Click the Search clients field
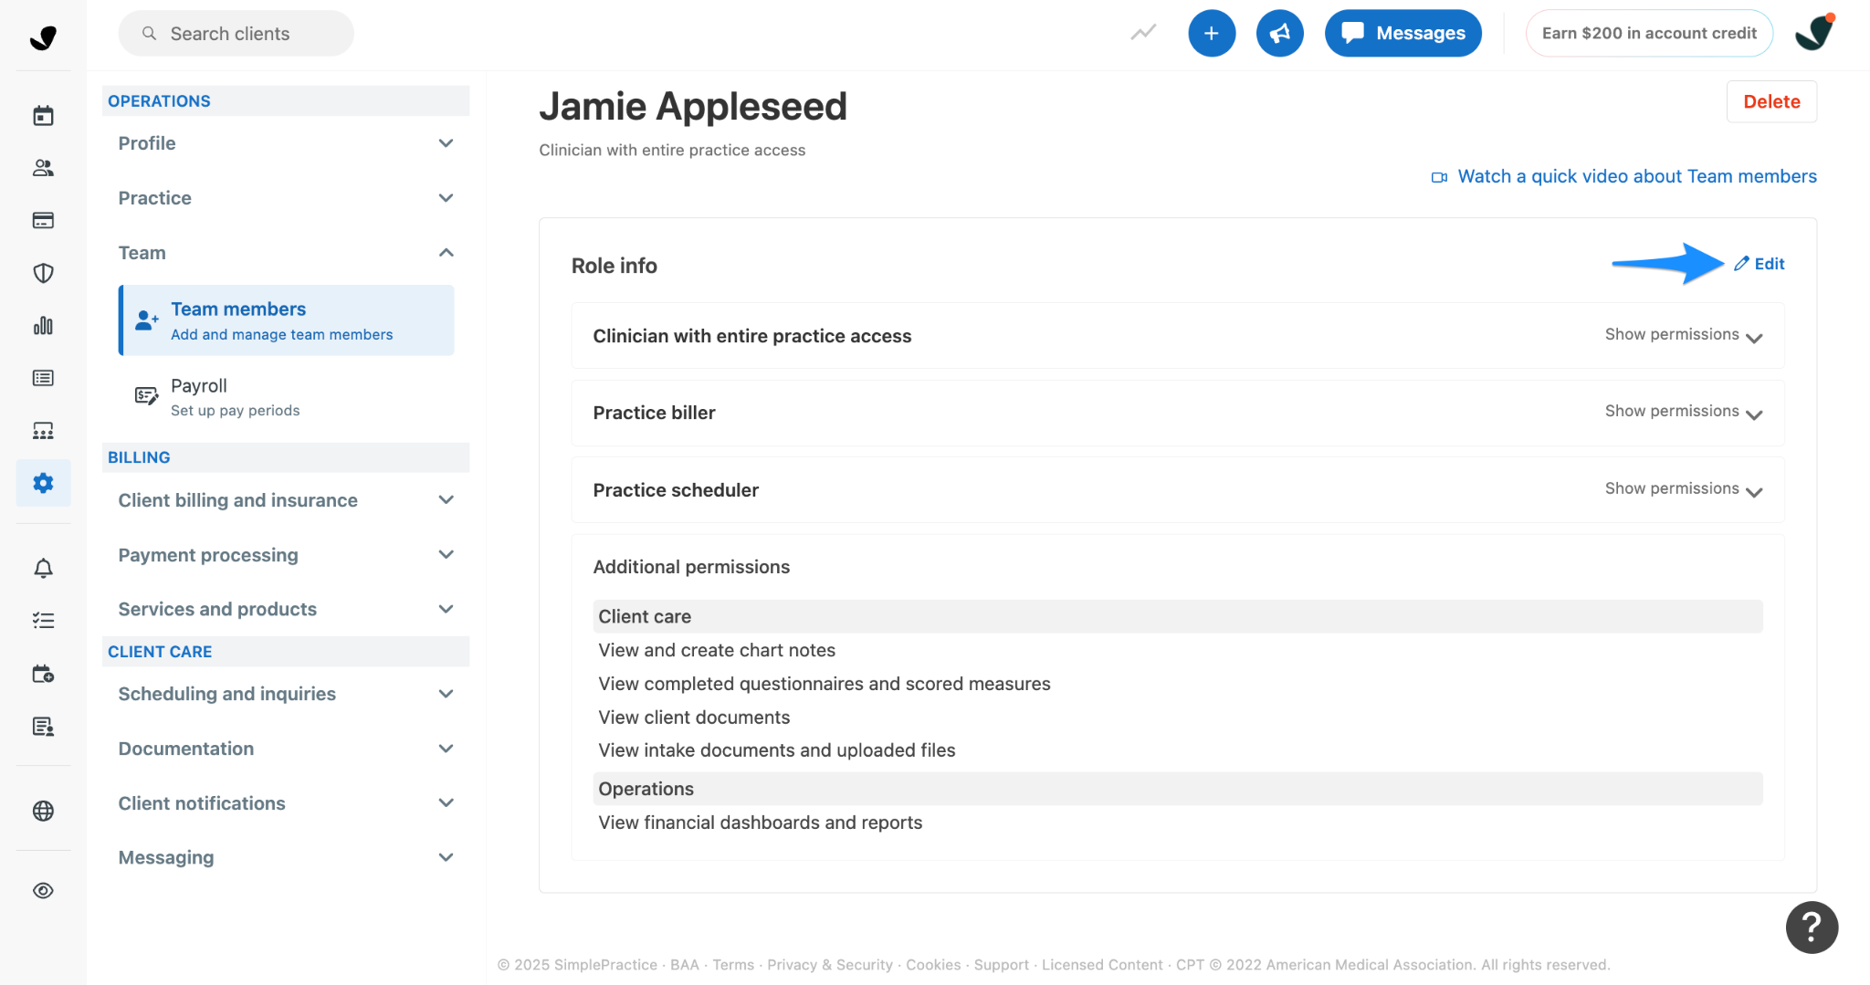 (236, 34)
